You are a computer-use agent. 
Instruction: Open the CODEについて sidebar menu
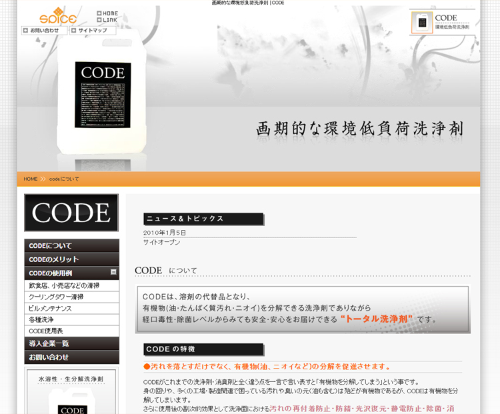(x=72, y=246)
